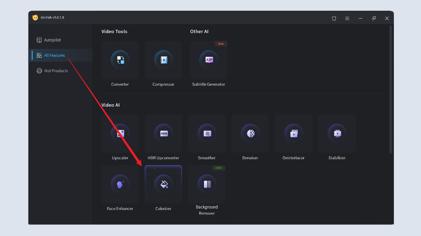Click the New badge on Subtitle Generator

point(221,44)
